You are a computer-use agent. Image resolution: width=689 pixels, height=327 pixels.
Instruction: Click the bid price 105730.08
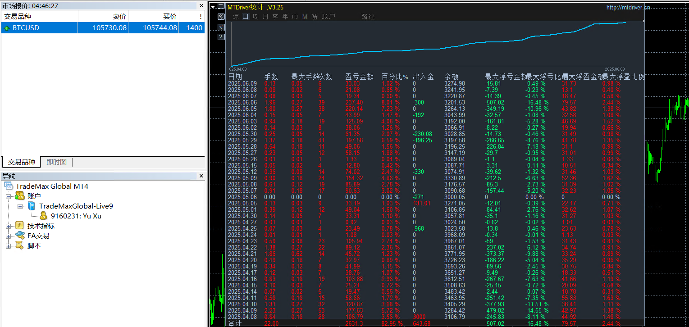pyautogui.click(x=110, y=28)
